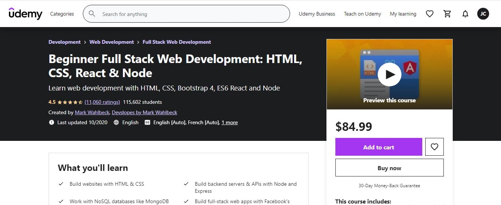501x205 pixels.
Task: Open the JC profile avatar
Action: point(483,14)
